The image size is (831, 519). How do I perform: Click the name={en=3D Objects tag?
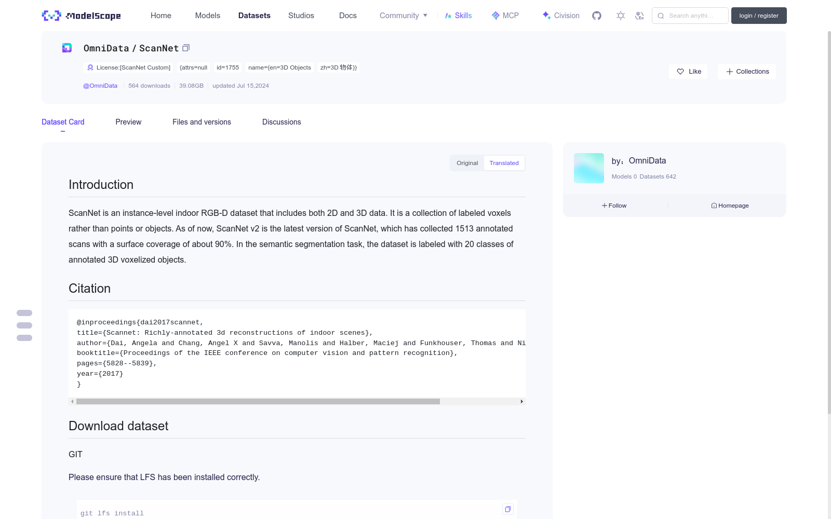tap(279, 67)
